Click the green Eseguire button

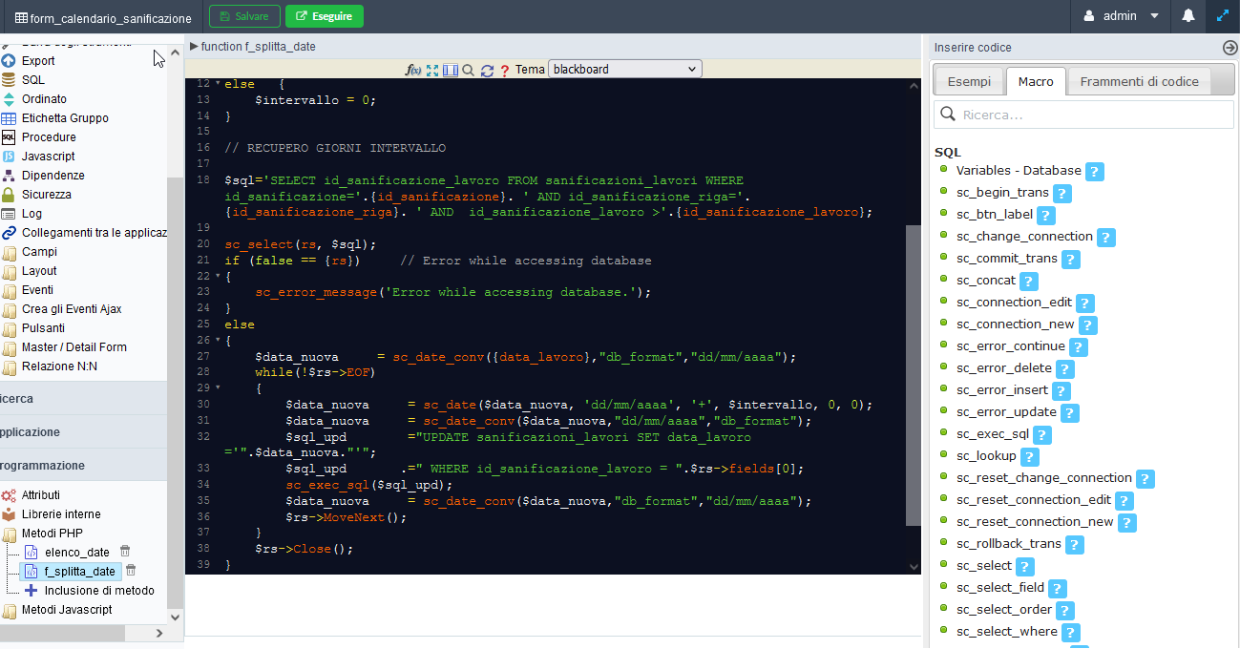(324, 16)
